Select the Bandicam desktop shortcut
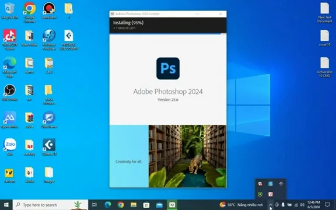This screenshot has width=336, height=210. 49,10
